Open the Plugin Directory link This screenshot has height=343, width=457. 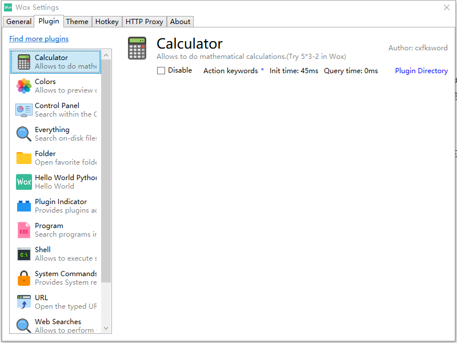421,71
